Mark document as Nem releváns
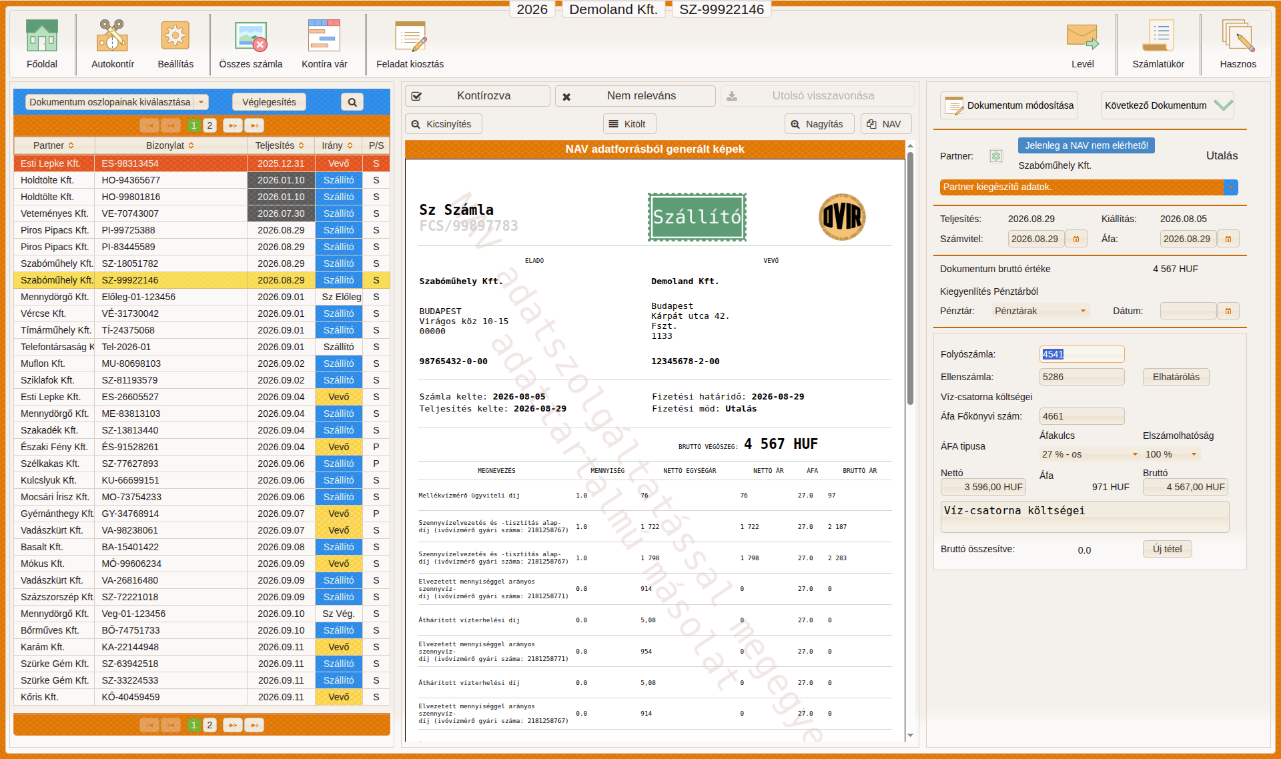Image resolution: width=1281 pixels, height=759 pixels. pos(635,96)
